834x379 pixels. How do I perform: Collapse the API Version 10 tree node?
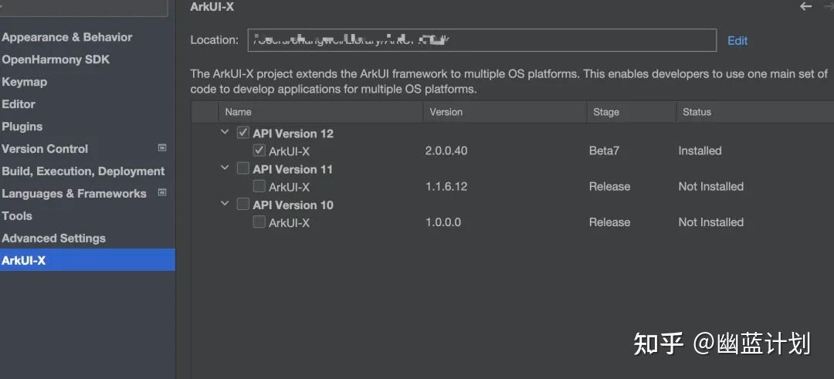(x=225, y=204)
